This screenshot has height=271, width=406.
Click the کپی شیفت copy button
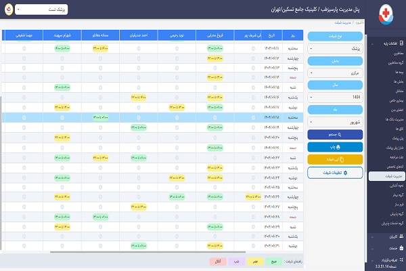[335, 159]
